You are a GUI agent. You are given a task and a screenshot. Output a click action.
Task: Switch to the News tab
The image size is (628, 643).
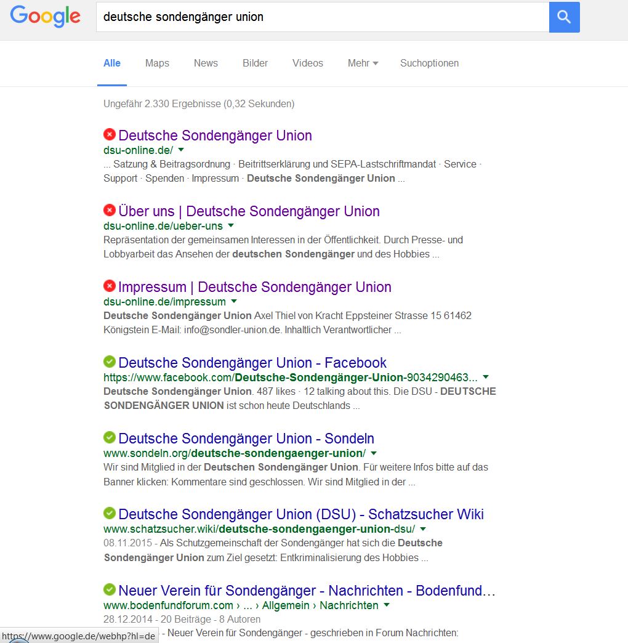pyautogui.click(x=206, y=63)
